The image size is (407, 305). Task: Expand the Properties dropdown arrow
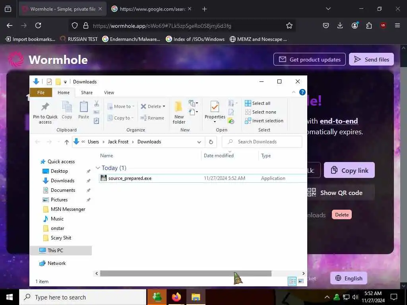[x=215, y=122]
